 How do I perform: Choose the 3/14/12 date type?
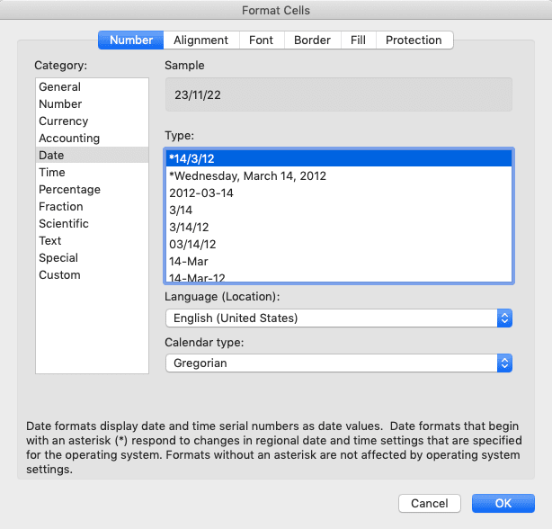coord(339,227)
